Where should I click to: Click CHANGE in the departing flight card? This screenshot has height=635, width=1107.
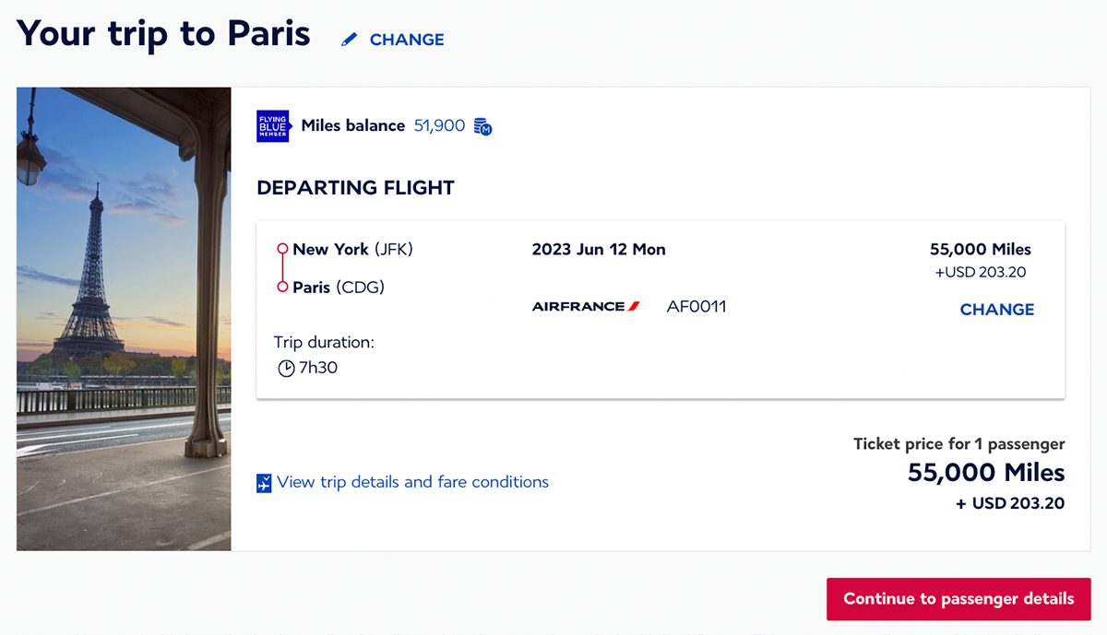tap(996, 310)
